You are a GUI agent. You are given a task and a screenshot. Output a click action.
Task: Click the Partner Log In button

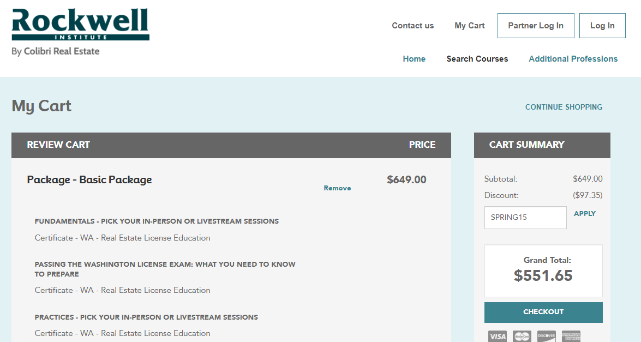tap(535, 25)
